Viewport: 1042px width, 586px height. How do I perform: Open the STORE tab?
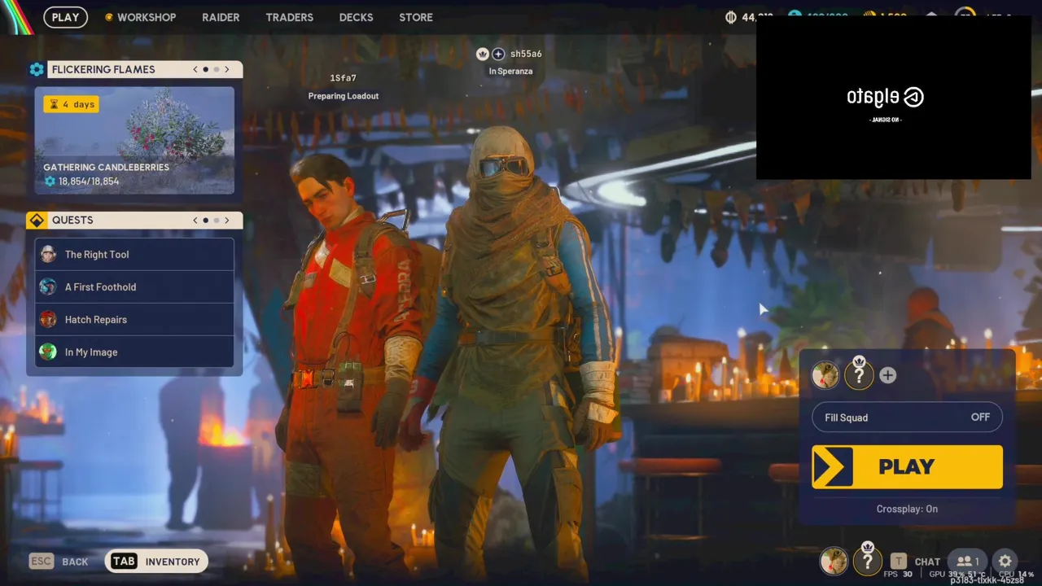pos(416,17)
